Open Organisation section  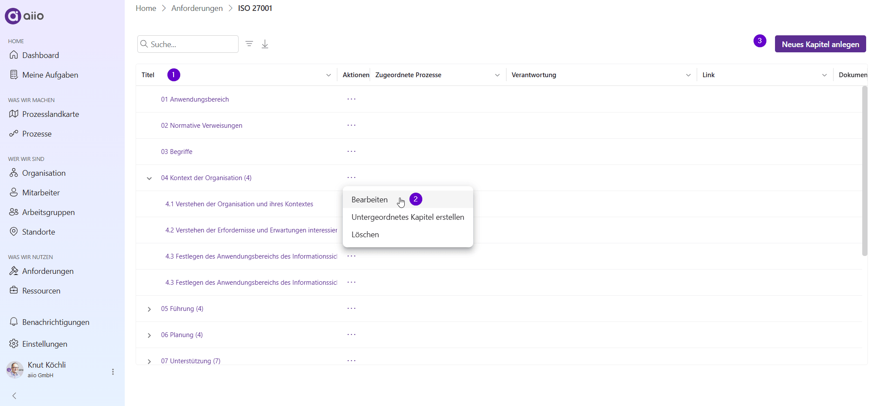coord(44,173)
